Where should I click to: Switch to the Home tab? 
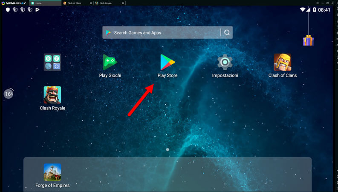pos(45,3)
